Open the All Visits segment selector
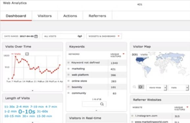Image resolution: width=190 pixels, height=123 pixels. (x=63, y=36)
